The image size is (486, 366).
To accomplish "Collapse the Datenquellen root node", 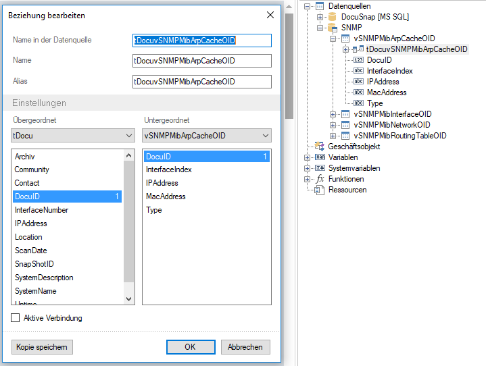I will click(307, 6).
